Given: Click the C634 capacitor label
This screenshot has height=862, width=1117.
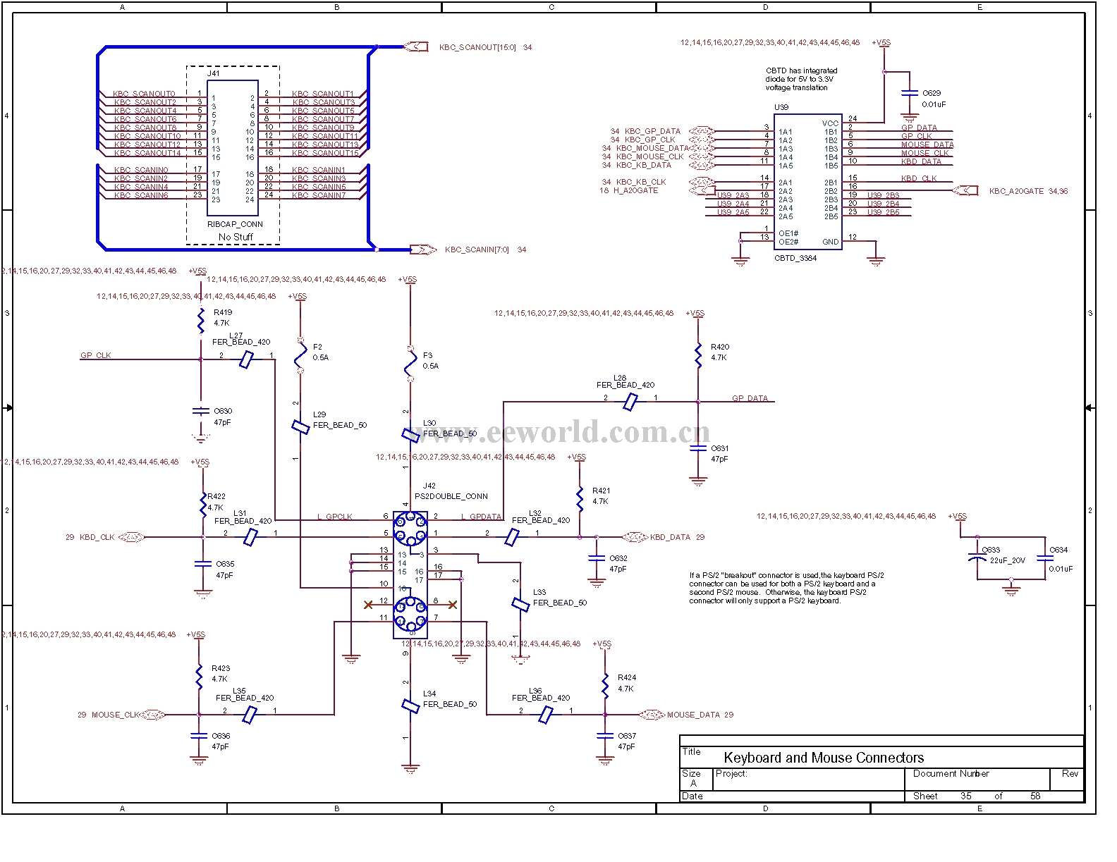Looking at the screenshot, I should pyautogui.click(x=1058, y=550).
